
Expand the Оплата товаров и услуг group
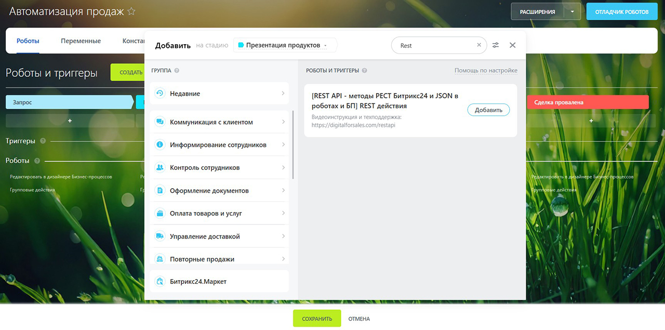(219, 214)
